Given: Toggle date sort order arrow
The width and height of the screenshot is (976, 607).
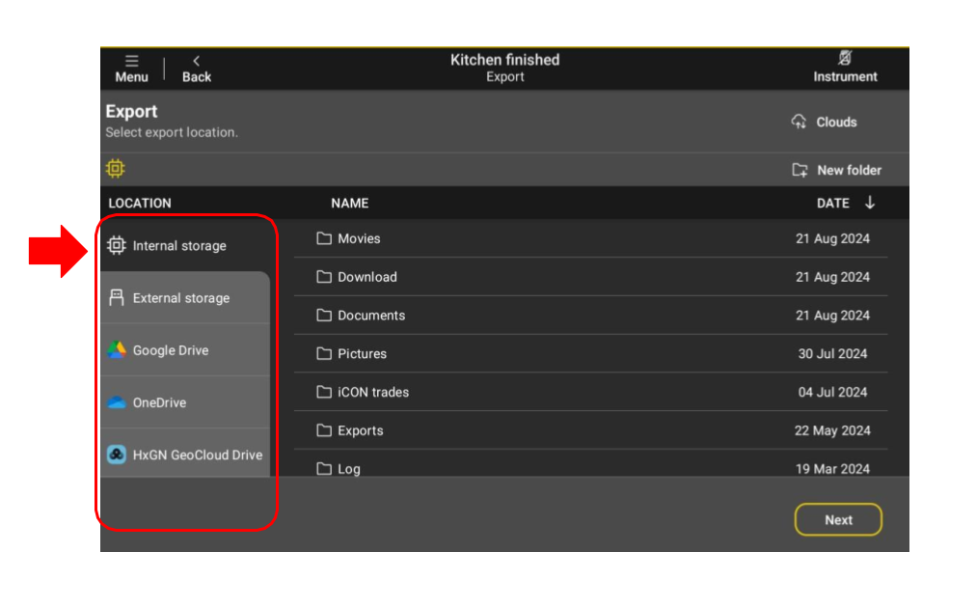Looking at the screenshot, I should point(870,203).
